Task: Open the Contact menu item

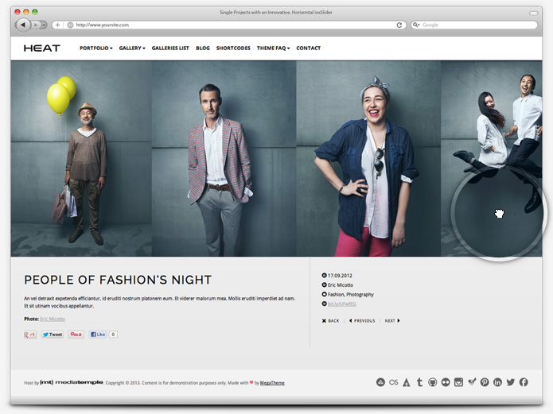Action: click(x=308, y=48)
